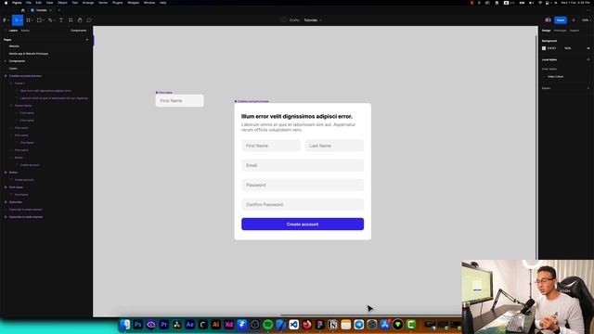Click the Share button
The width and height of the screenshot is (594, 334).
(x=561, y=20)
